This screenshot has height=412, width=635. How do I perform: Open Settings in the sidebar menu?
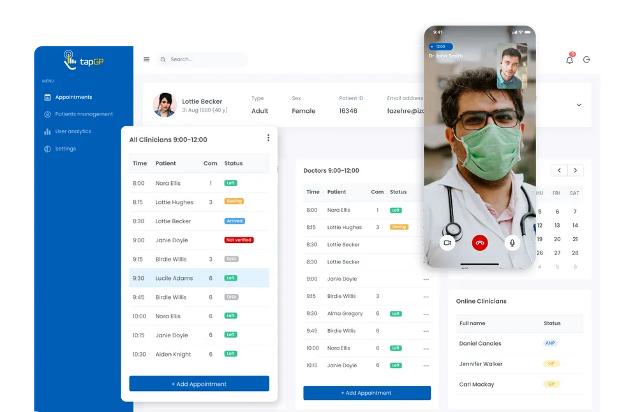(60, 149)
